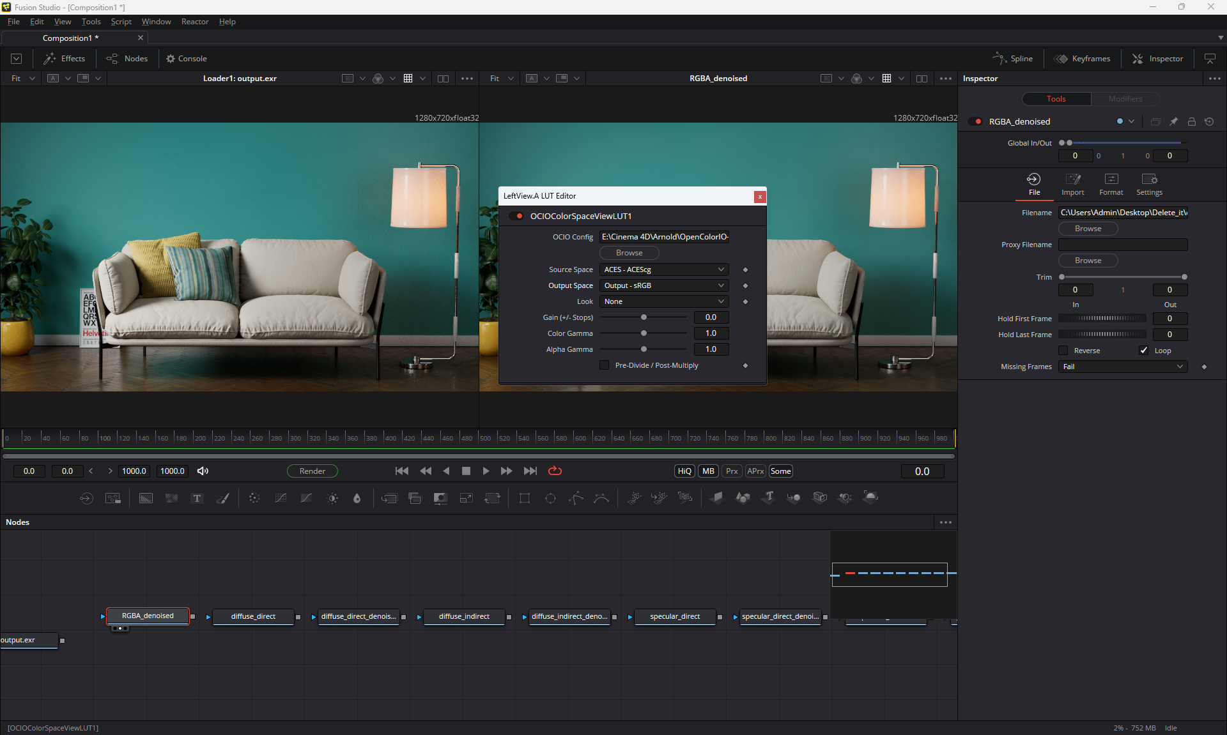
Task: Add a Brightness Contrast tool icon
Action: click(332, 498)
